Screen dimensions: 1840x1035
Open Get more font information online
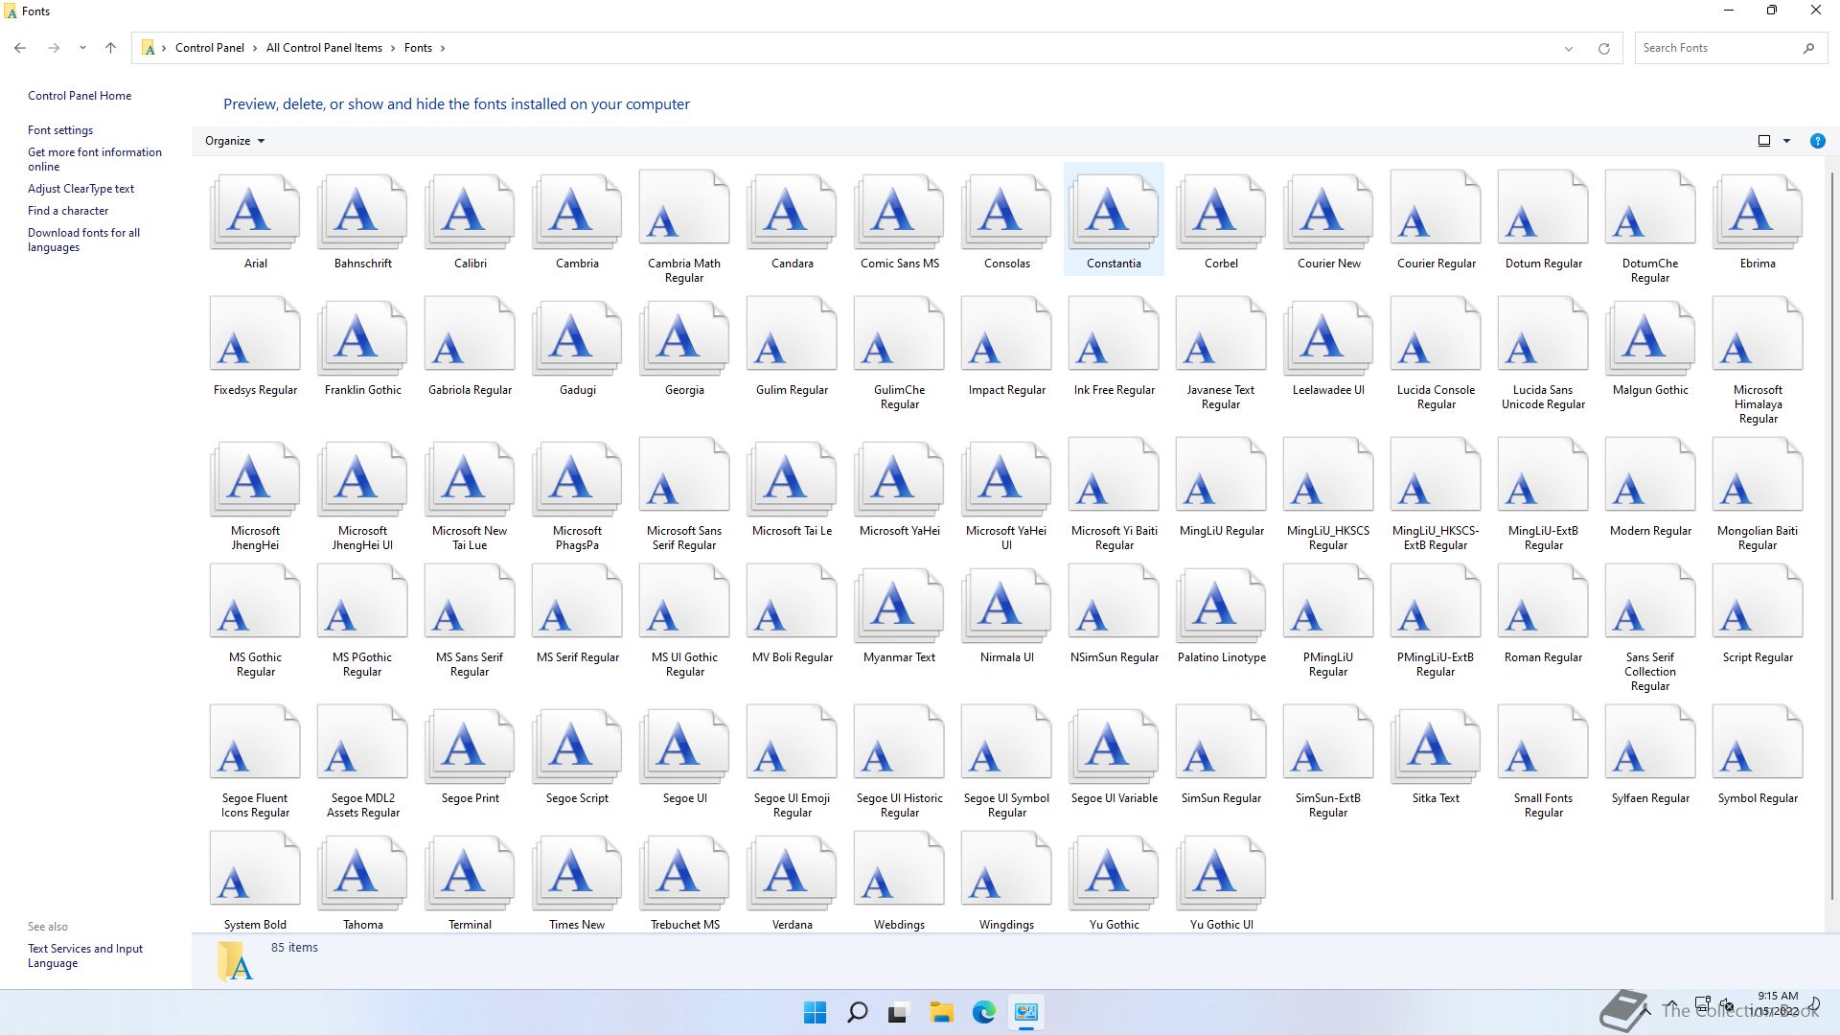95,159
